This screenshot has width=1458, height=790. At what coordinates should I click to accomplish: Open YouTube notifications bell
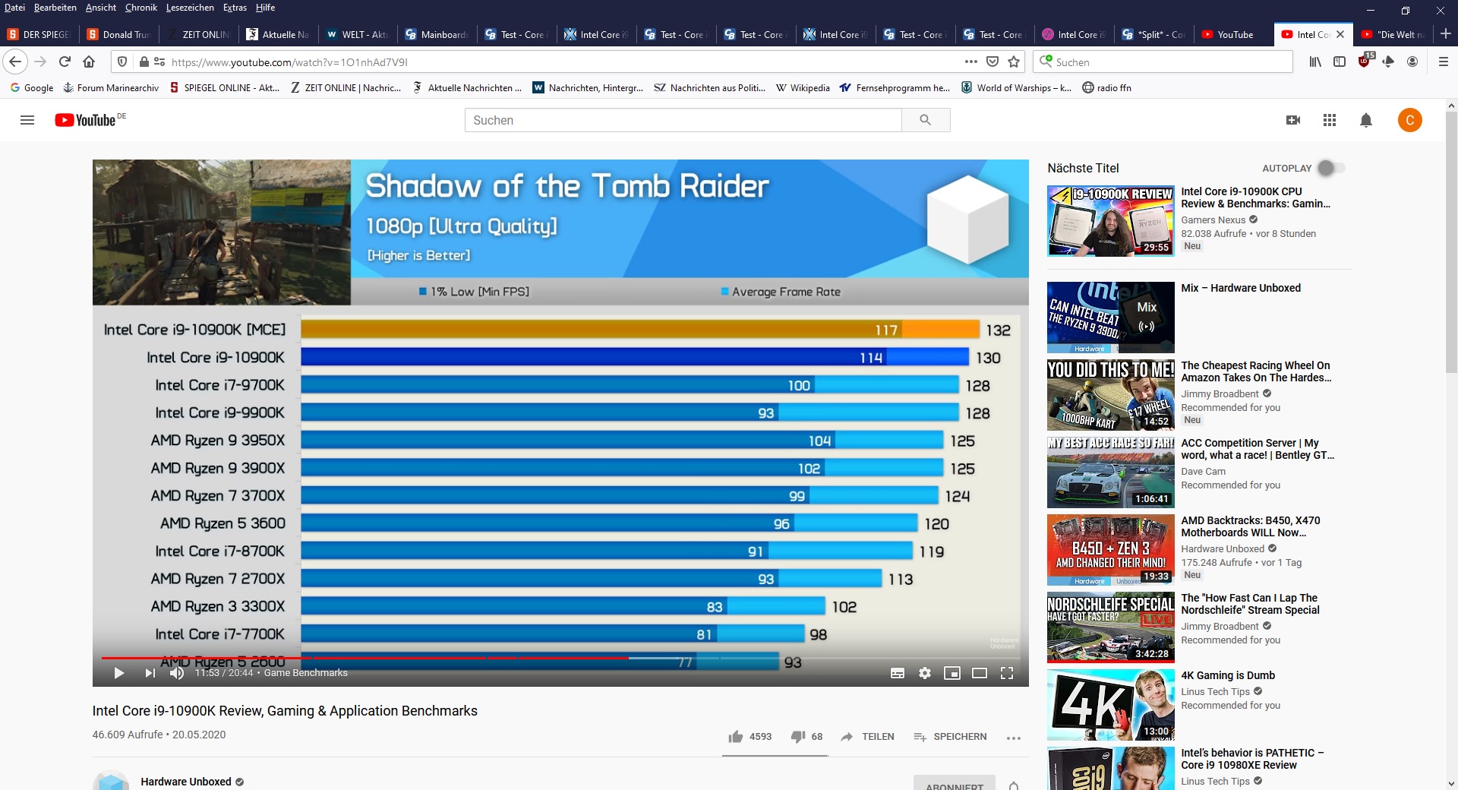click(x=1366, y=120)
